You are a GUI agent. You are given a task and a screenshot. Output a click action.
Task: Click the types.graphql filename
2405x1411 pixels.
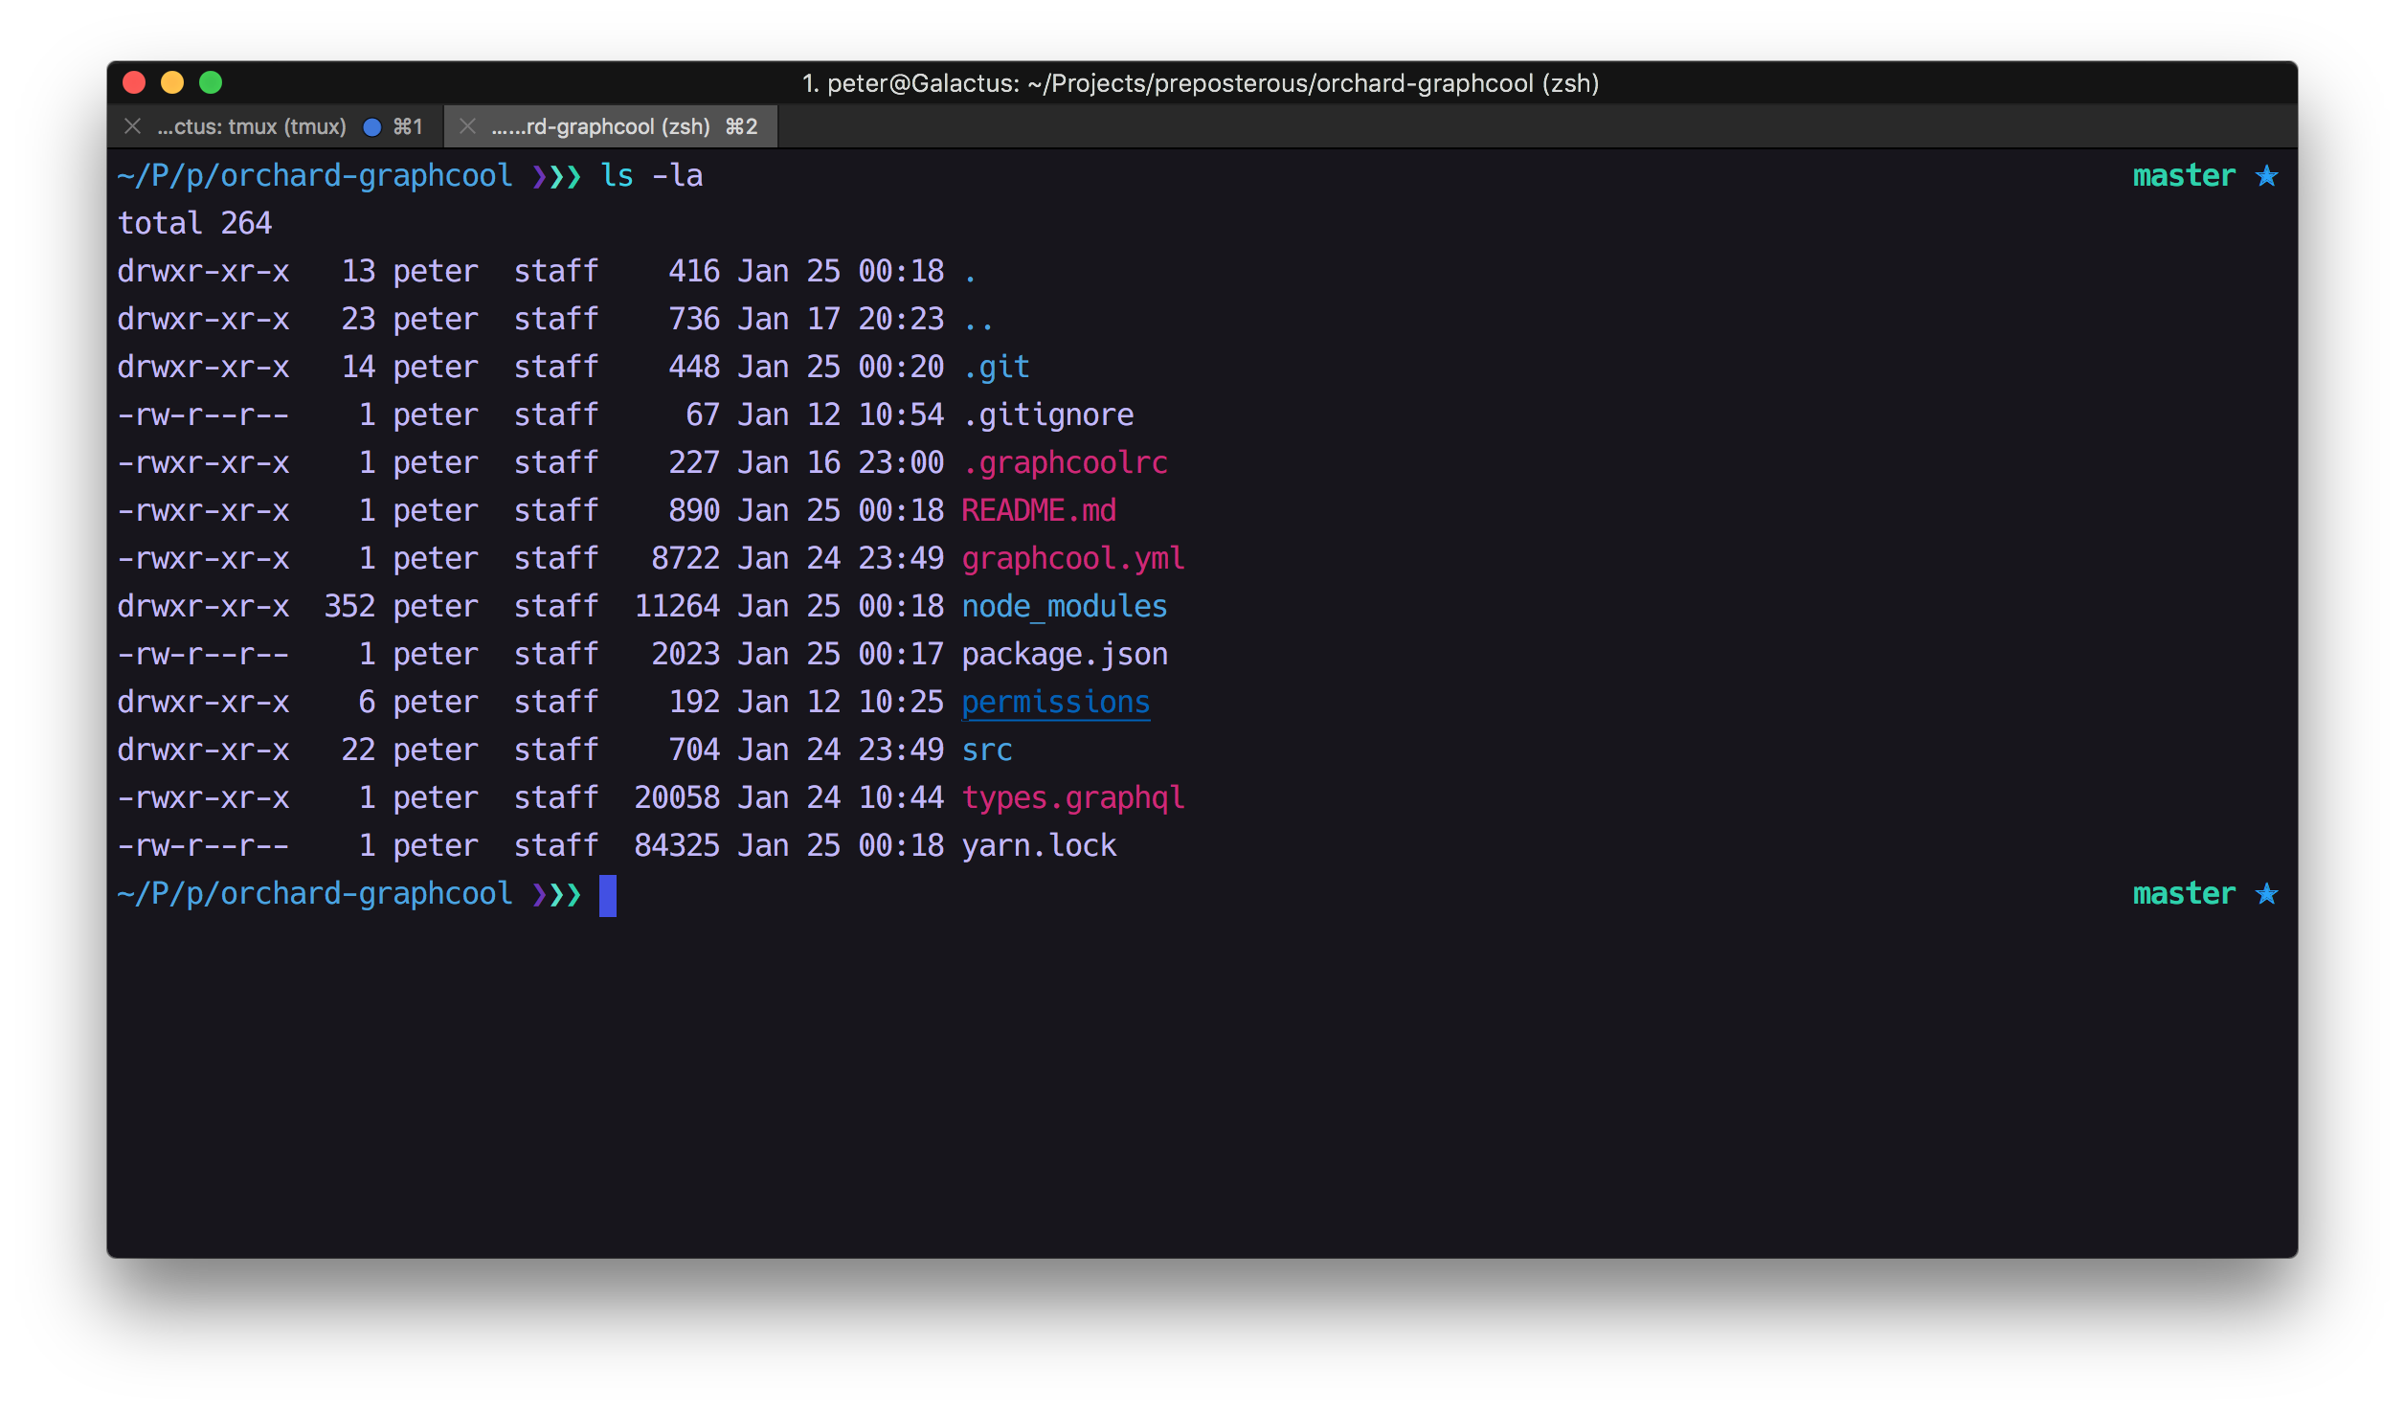[1072, 797]
